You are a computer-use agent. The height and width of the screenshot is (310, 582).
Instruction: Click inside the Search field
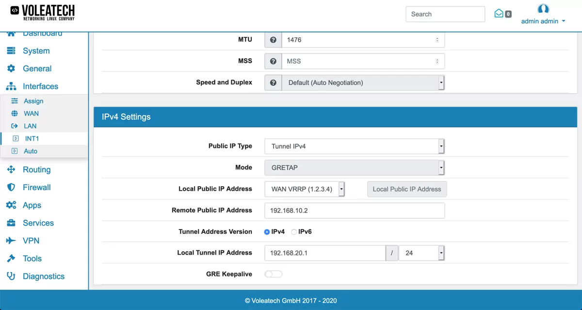pyautogui.click(x=445, y=14)
